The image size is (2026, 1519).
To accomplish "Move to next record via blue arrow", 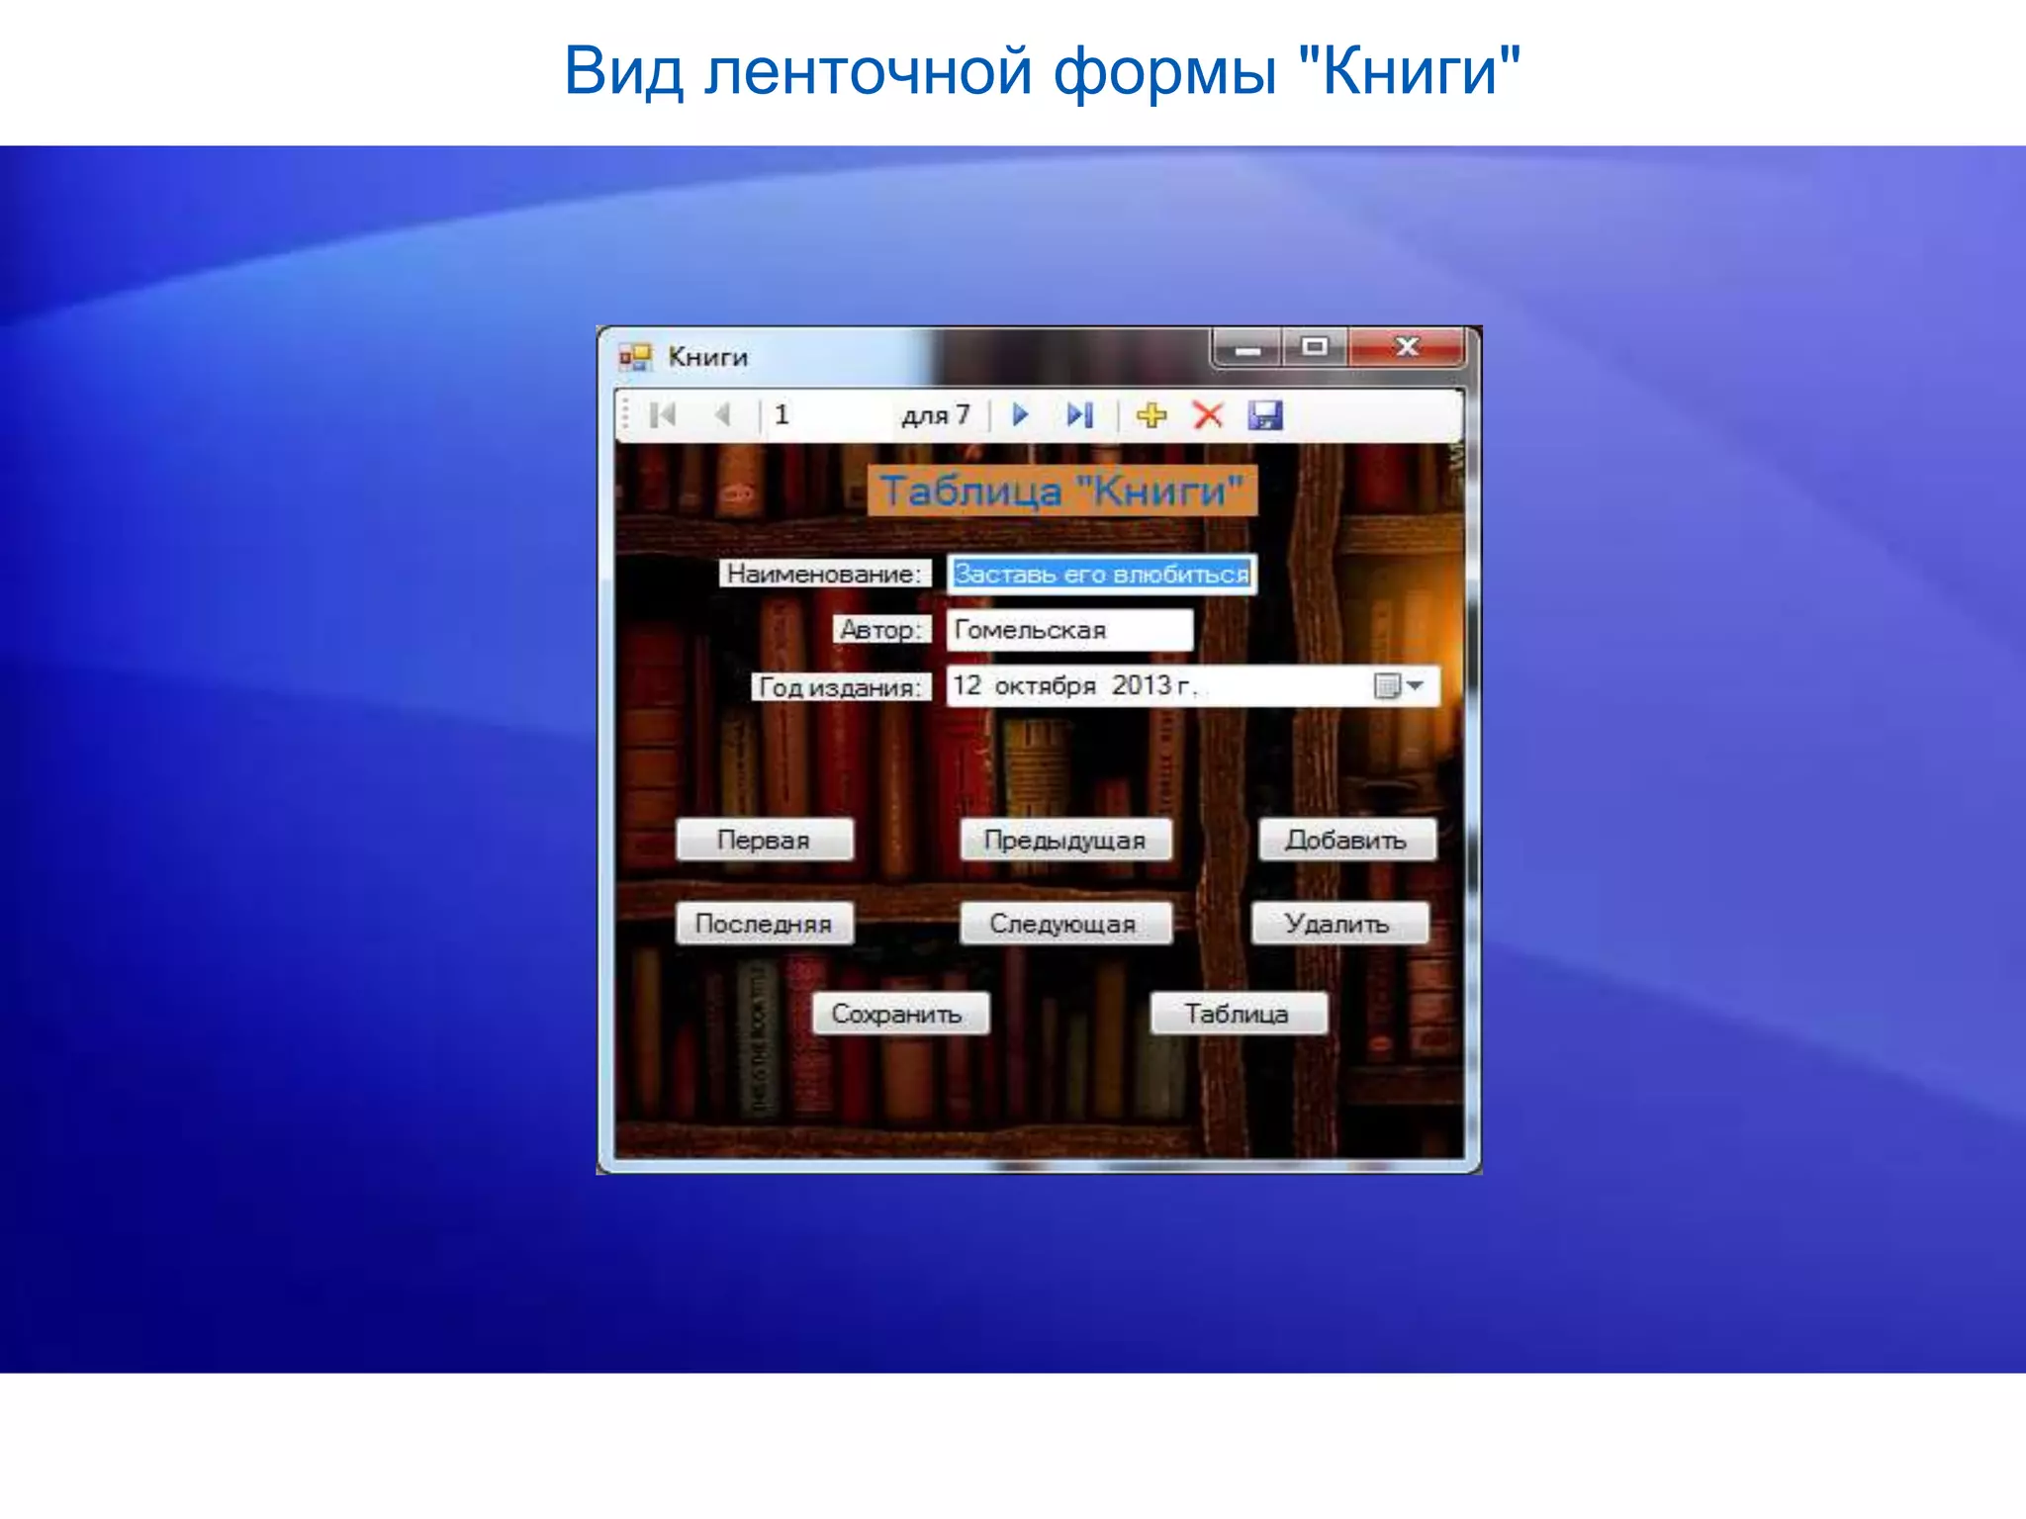I will (x=1021, y=414).
